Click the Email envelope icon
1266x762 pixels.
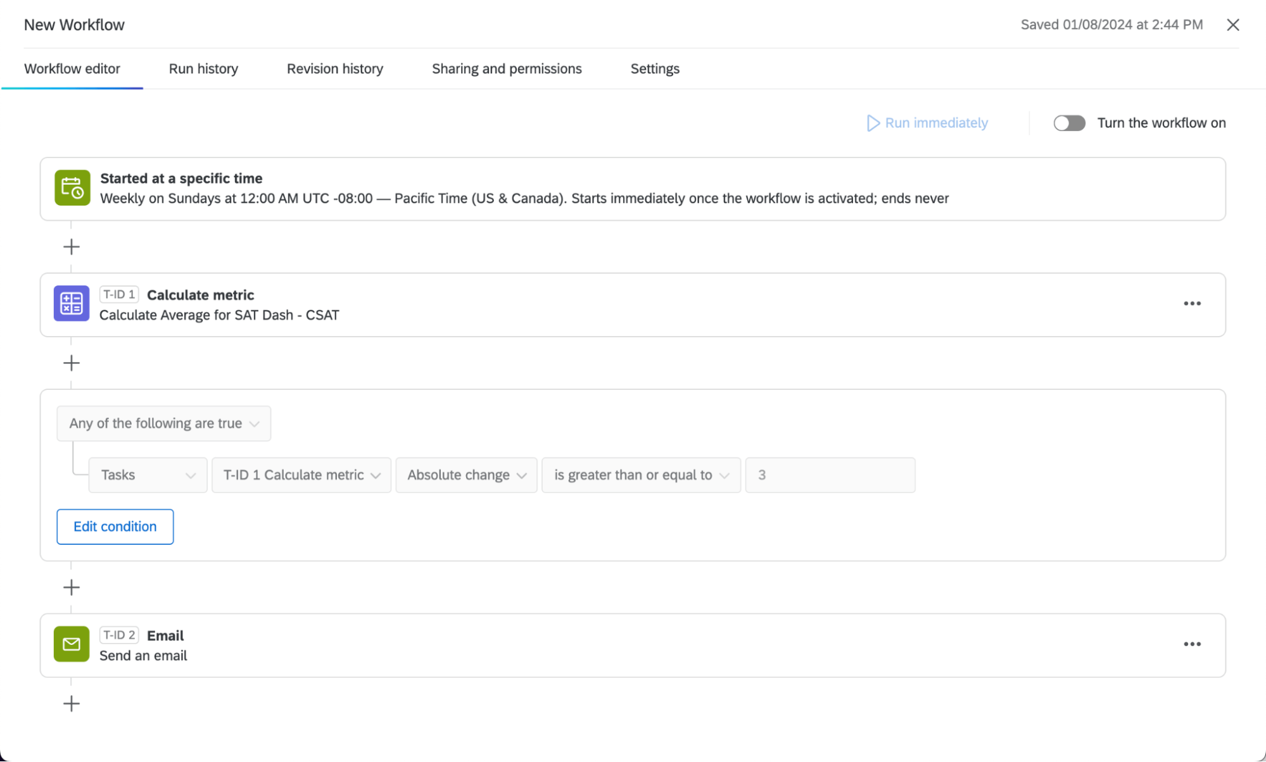pyautogui.click(x=71, y=644)
